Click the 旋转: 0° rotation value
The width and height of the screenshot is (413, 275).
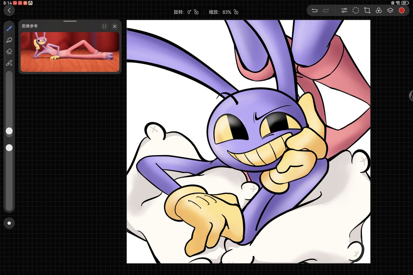click(182, 12)
